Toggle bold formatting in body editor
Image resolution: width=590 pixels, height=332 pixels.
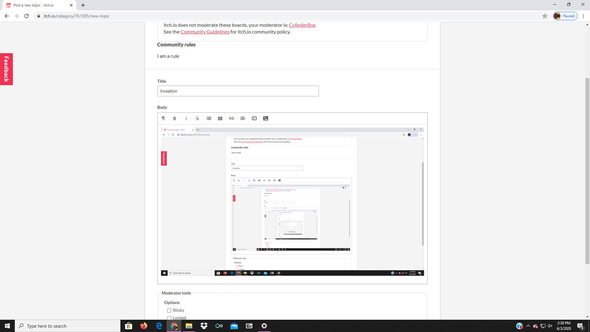(175, 118)
